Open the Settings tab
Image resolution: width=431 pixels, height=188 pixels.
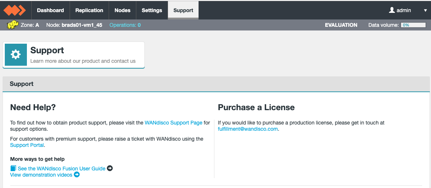(152, 10)
